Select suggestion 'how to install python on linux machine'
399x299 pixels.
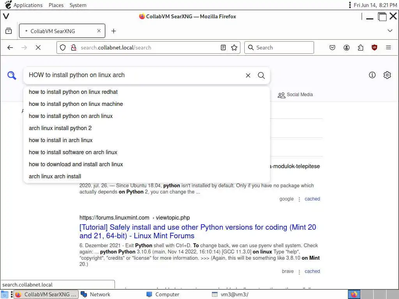(x=147, y=104)
